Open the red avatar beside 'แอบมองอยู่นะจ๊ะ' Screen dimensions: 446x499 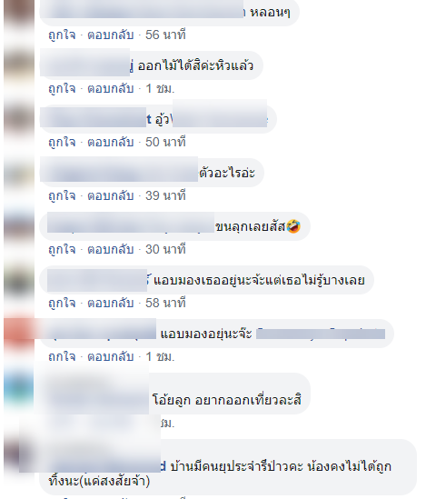pyautogui.click(x=19, y=334)
